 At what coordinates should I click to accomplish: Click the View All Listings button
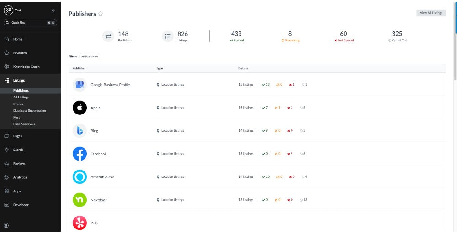point(431,13)
